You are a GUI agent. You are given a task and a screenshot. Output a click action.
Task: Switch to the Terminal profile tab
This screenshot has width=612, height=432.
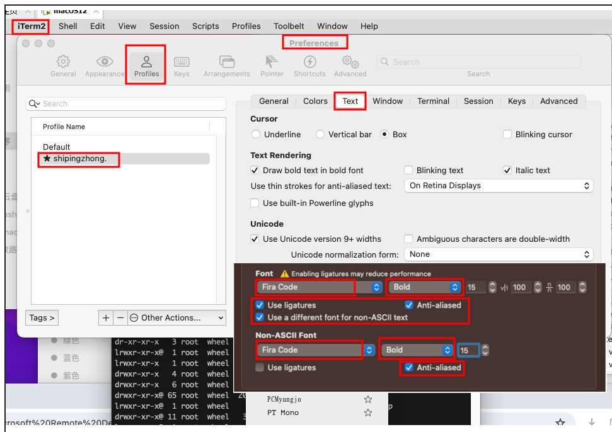[x=433, y=101]
